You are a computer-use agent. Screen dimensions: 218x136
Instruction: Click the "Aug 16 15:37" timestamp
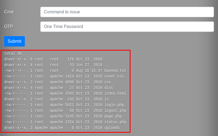(x=89, y=71)
